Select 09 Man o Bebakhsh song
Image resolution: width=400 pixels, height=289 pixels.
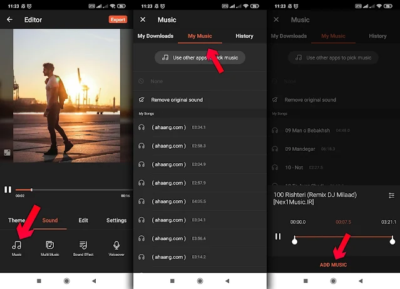(x=333, y=131)
